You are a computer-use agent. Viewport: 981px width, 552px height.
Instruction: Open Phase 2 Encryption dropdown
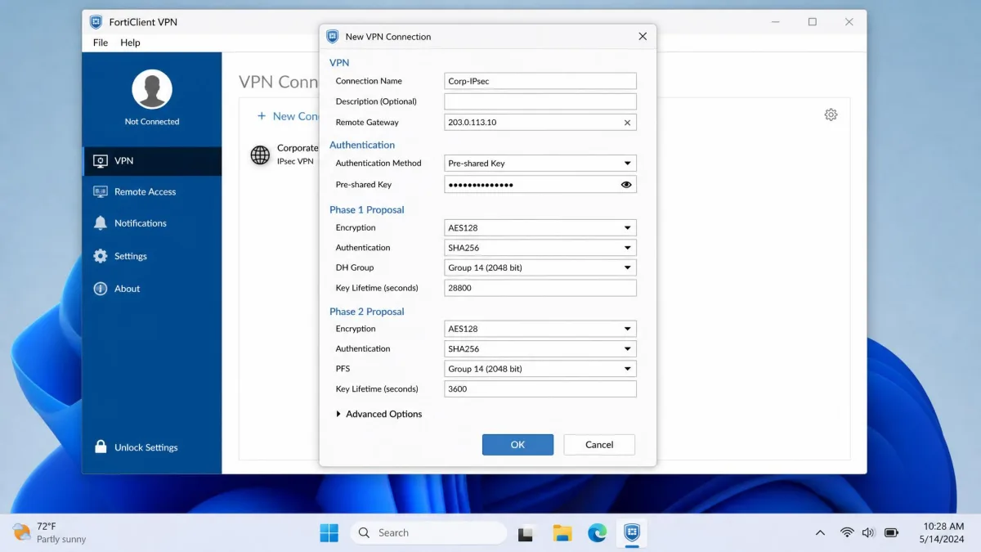tap(540, 329)
